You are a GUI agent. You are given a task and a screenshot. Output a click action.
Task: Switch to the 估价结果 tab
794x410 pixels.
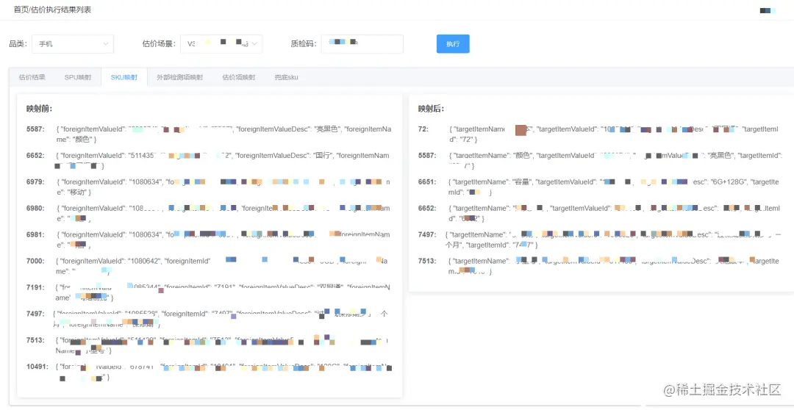point(32,77)
